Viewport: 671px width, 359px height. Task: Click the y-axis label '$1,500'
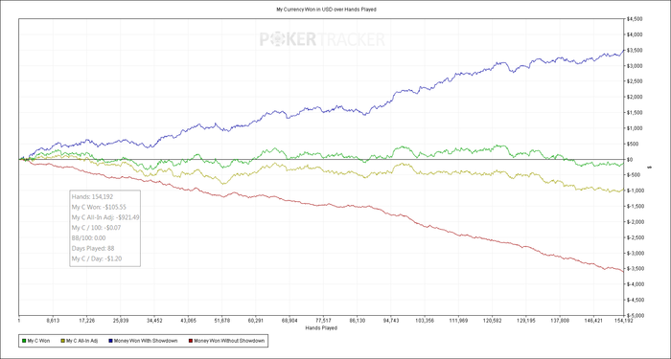(635, 113)
